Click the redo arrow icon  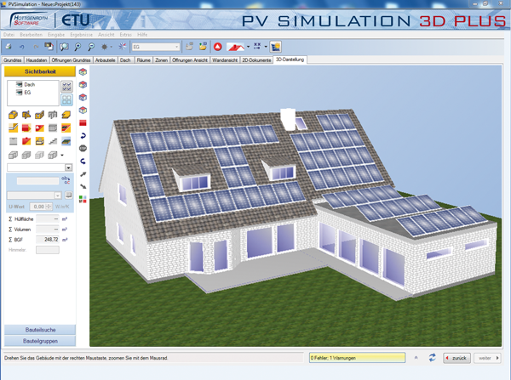click(36, 47)
